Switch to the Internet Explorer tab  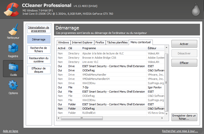tap(82, 42)
